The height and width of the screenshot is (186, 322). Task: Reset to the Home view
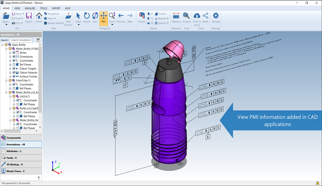pyautogui.click(x=39, y=17)
